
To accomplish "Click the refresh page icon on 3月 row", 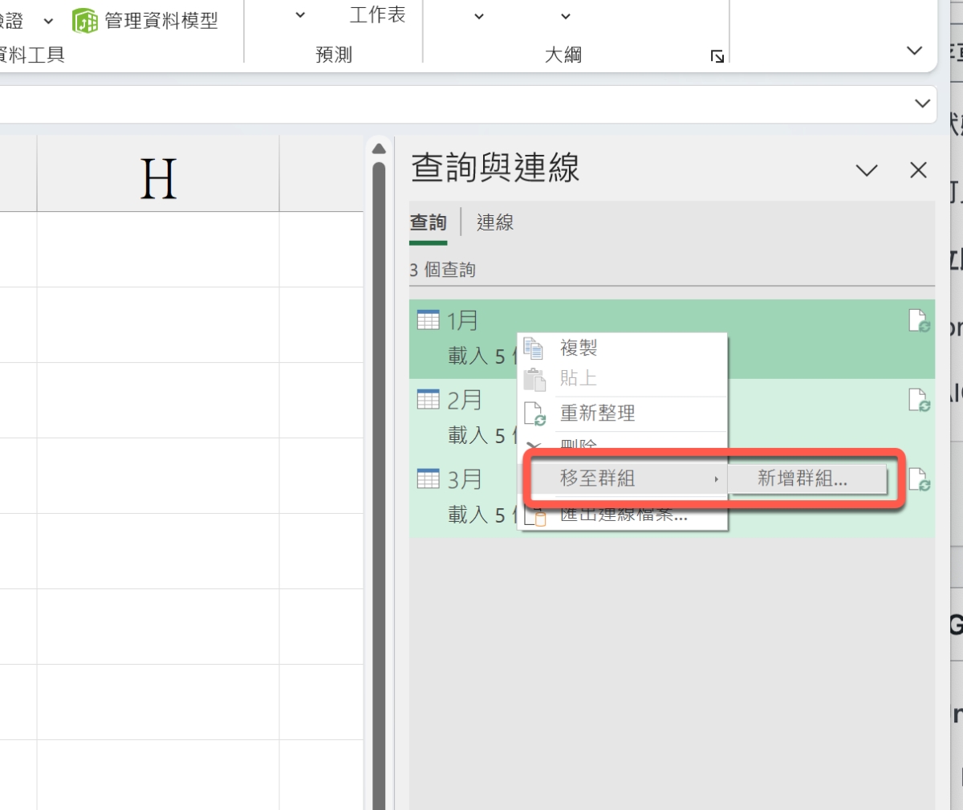I will [x=919, y=479].
